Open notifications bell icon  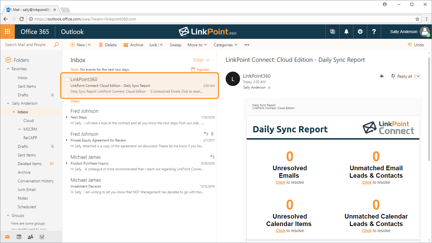click(x=346, y=32)
